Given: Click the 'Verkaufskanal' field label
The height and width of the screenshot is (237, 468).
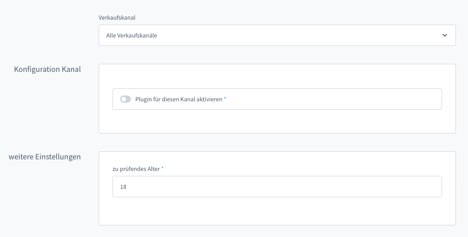Looking at the screenshot, I should pos(117,18).
